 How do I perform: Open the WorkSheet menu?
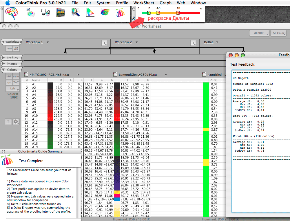144,3
